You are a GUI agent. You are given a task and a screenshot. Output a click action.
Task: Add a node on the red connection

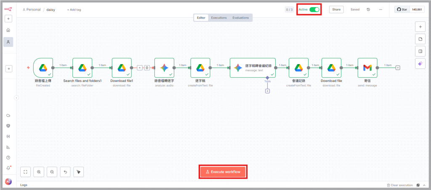(140, 68)
